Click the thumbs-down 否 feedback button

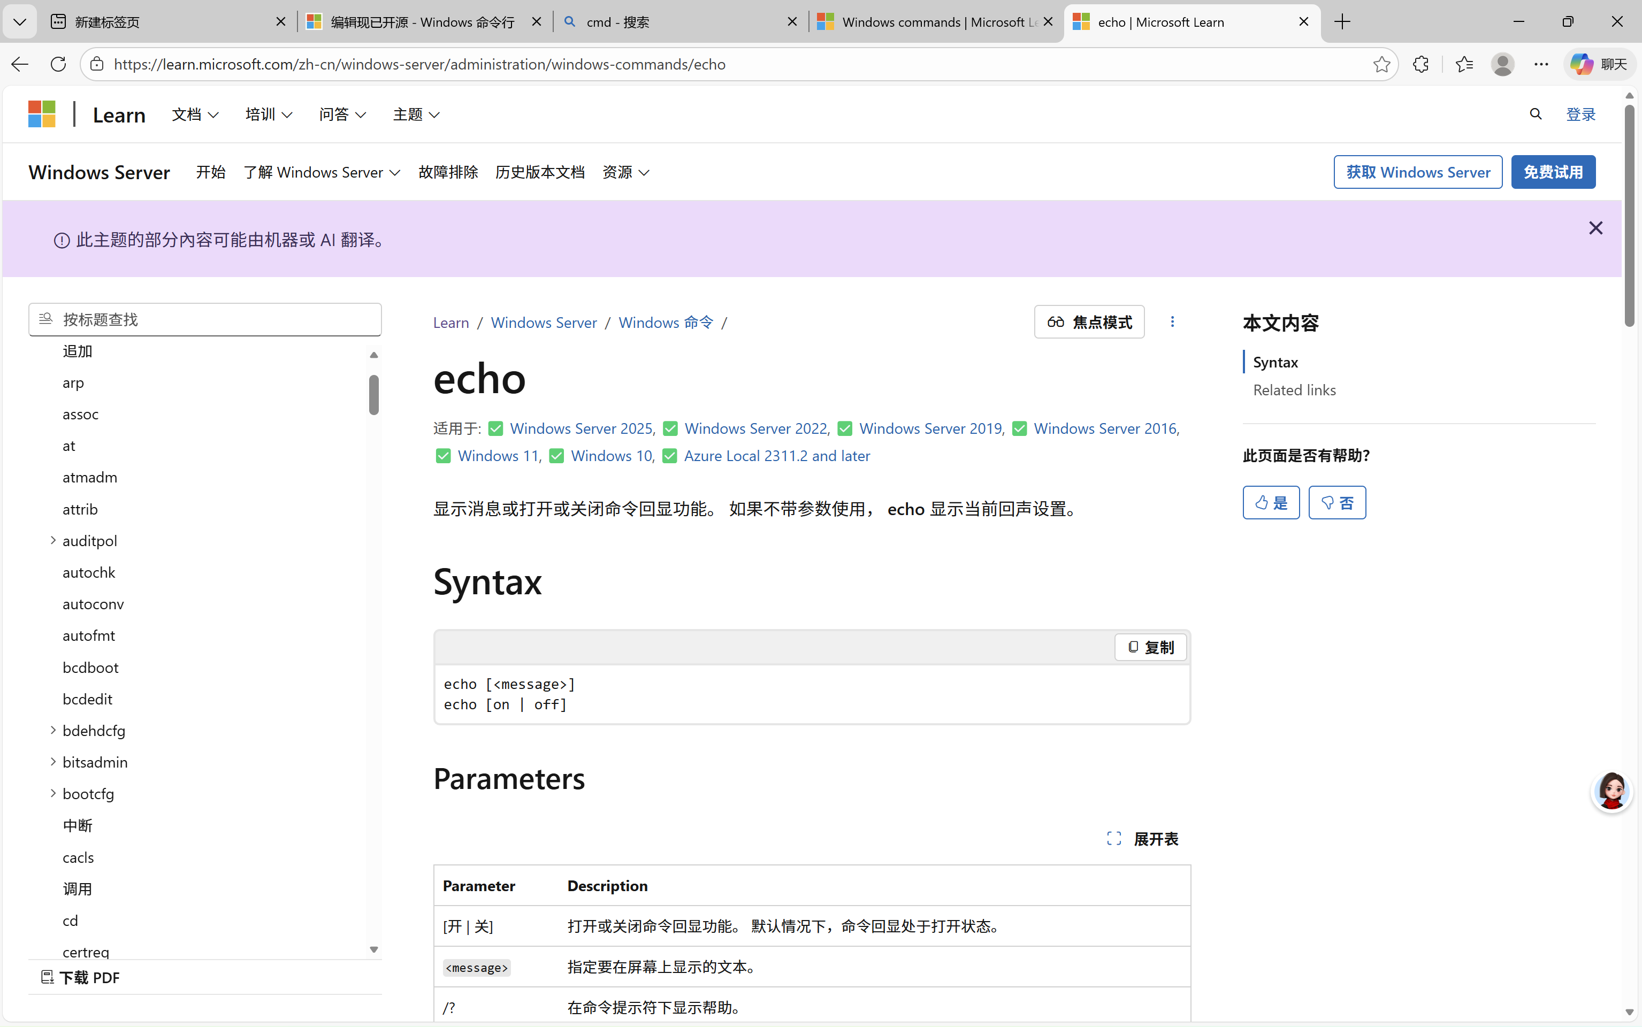click(1336, 503)
